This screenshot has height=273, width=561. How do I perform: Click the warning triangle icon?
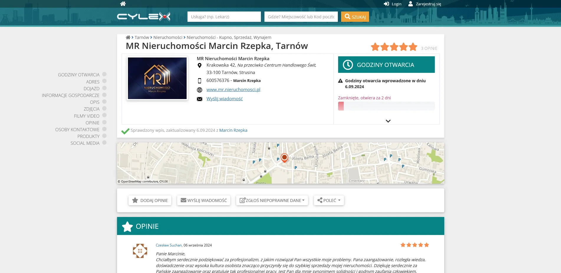pyautogui.click(x=340, y=81)
